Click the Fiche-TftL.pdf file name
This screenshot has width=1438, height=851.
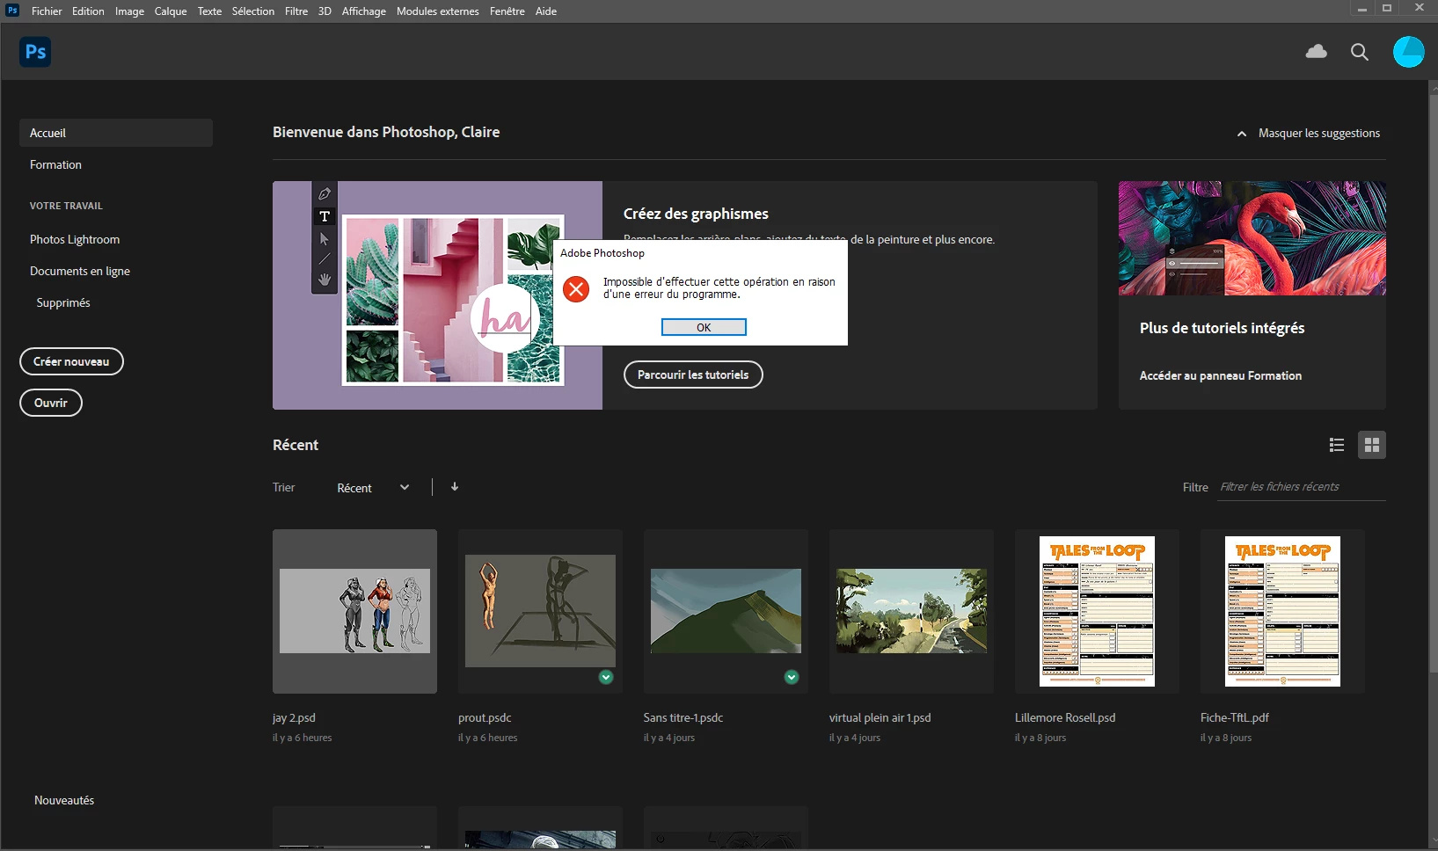point(1235,717)
